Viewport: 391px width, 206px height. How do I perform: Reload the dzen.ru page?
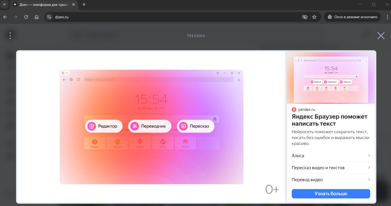(x=26, y=17)
